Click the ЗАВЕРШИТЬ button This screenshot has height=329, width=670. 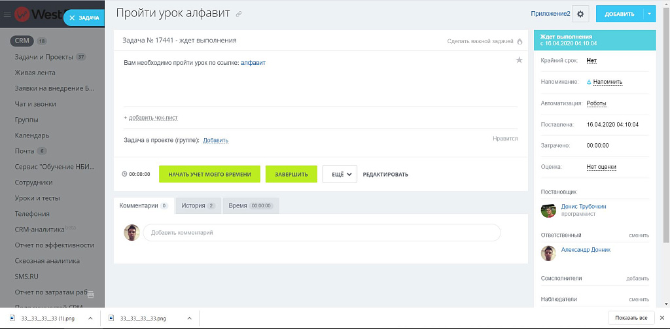[291, 174]
